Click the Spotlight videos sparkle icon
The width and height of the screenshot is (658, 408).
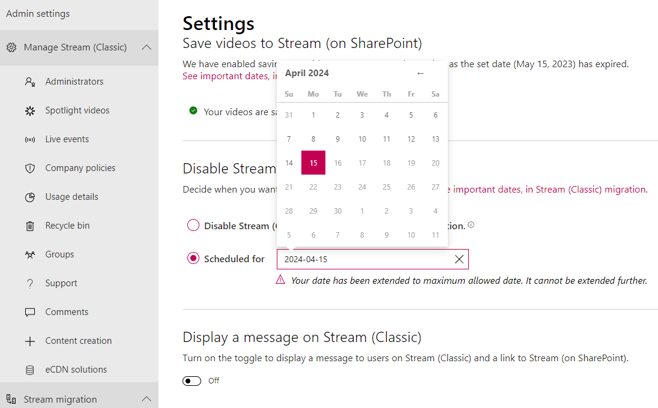(x=30, y=110)
